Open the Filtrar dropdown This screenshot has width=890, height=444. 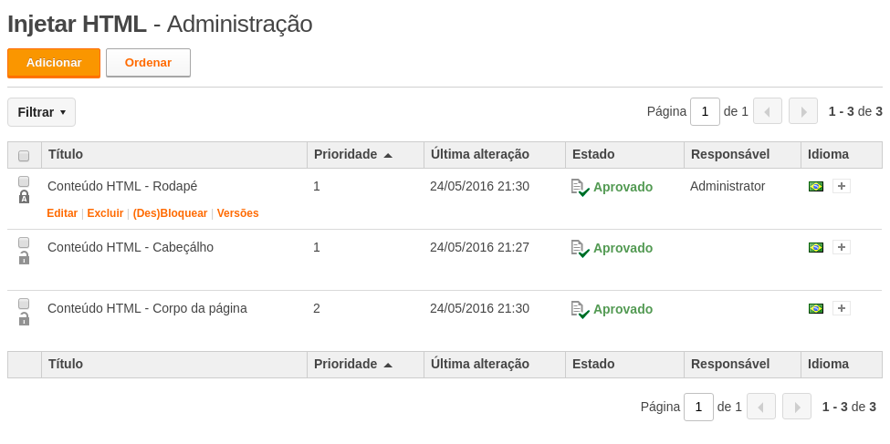click(41, 112)
